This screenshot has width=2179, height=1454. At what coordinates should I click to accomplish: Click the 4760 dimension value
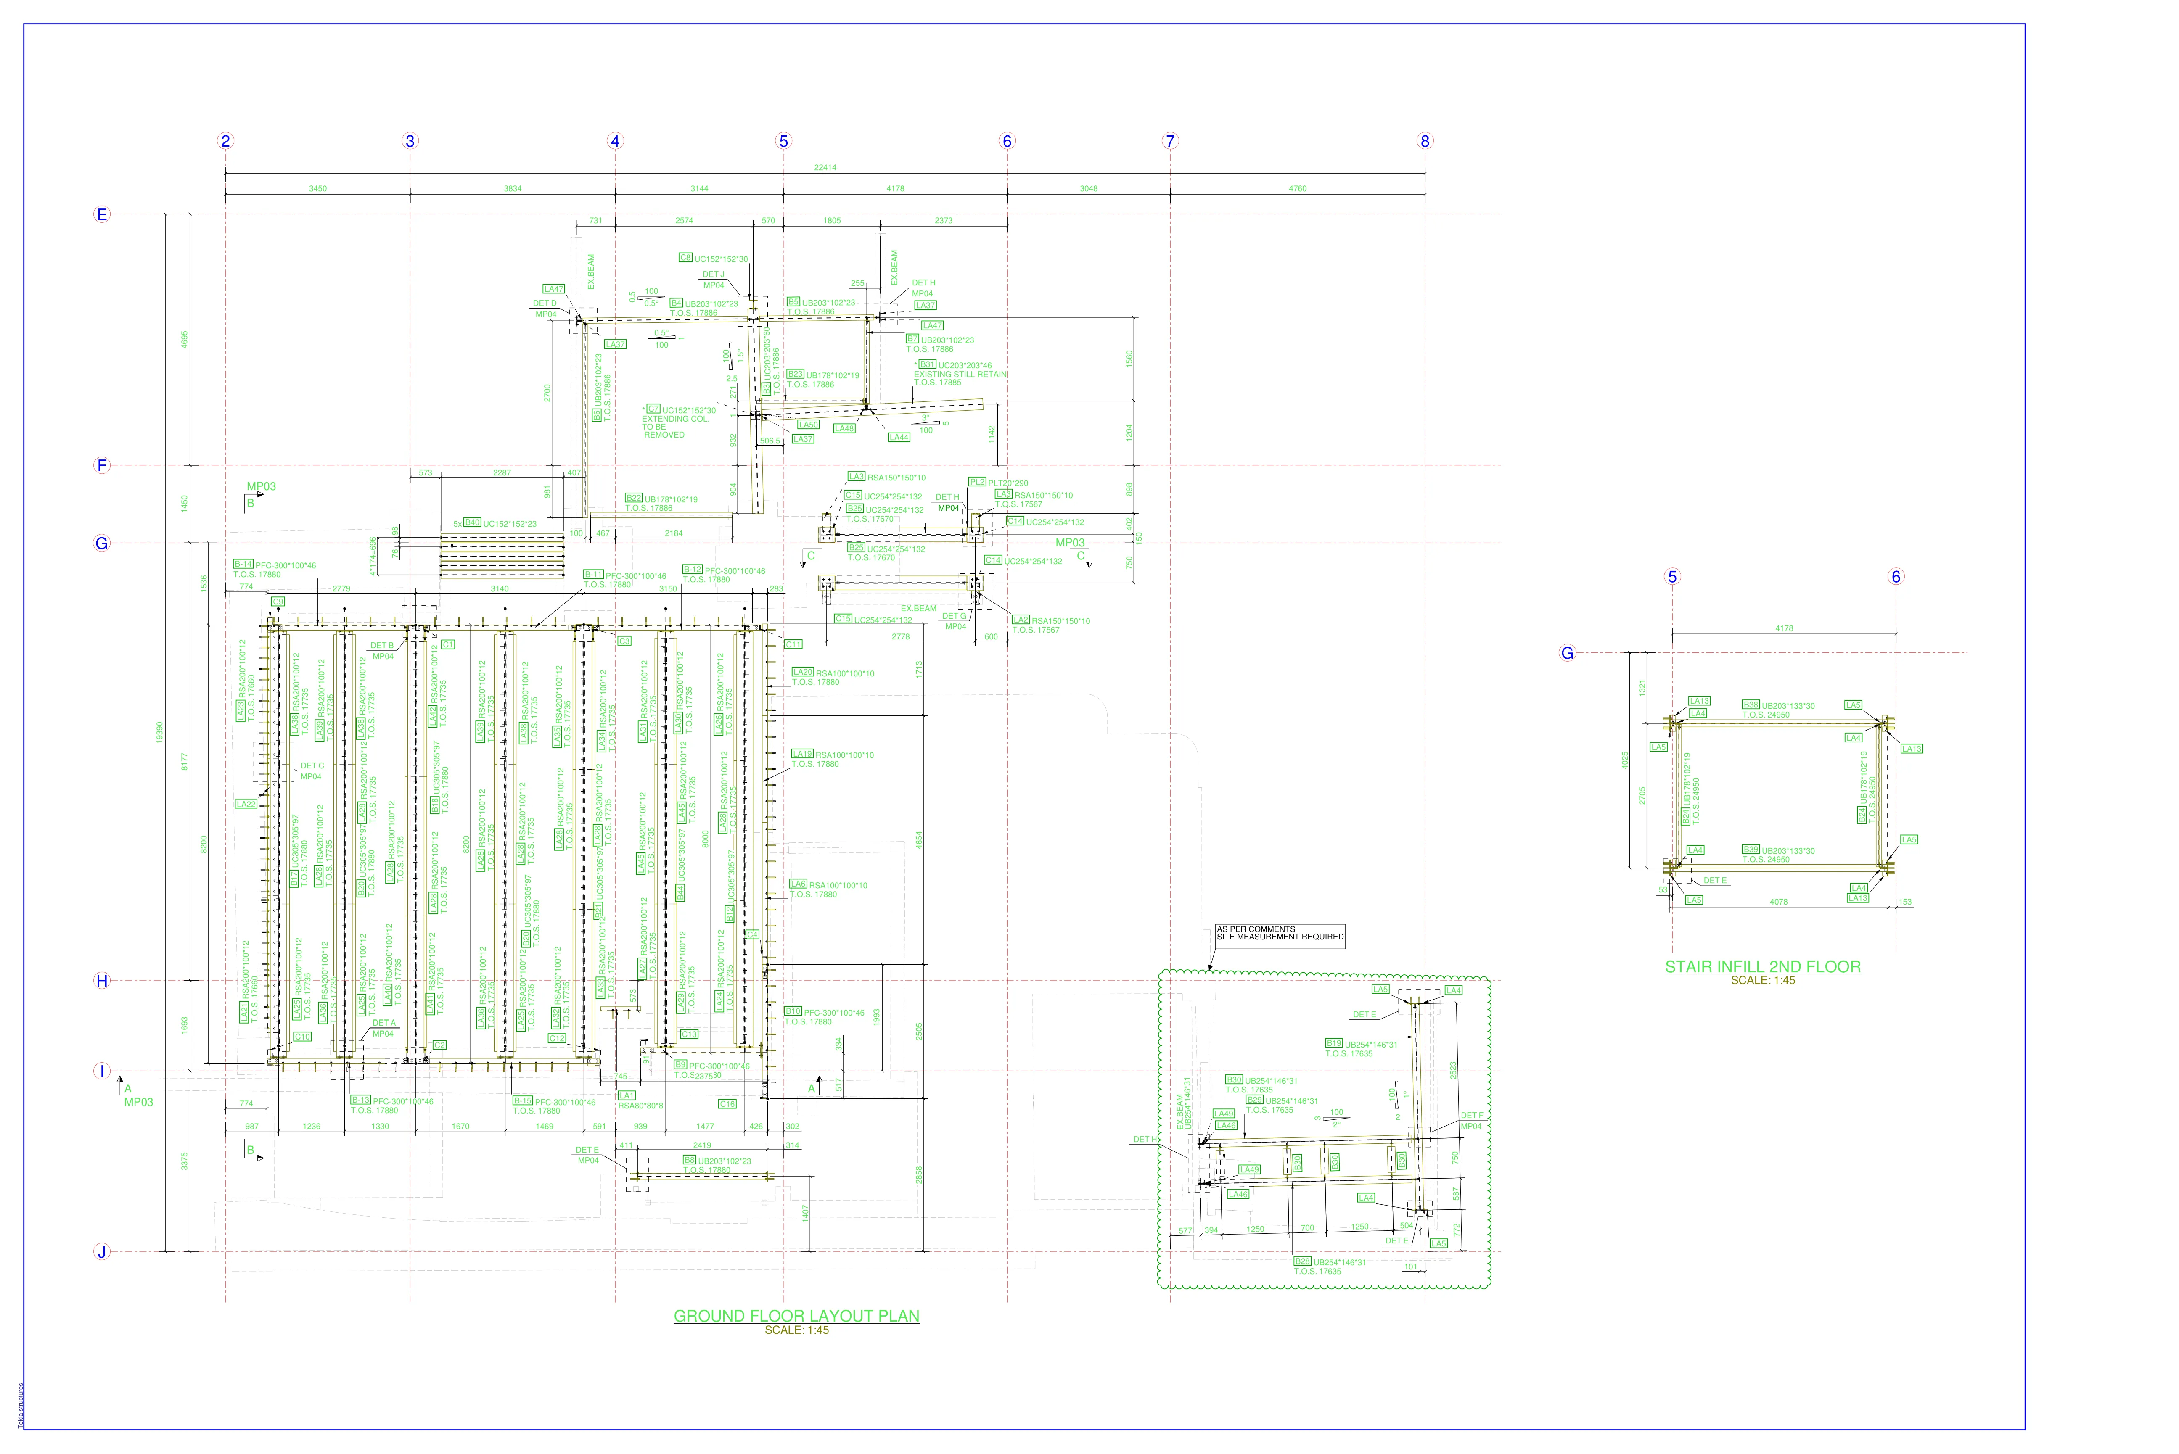click(x=1297, y=188)
